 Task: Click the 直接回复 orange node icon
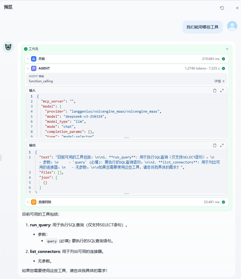pos(34,202)
